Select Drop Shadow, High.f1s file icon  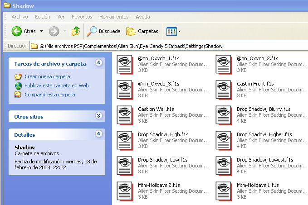125,141
